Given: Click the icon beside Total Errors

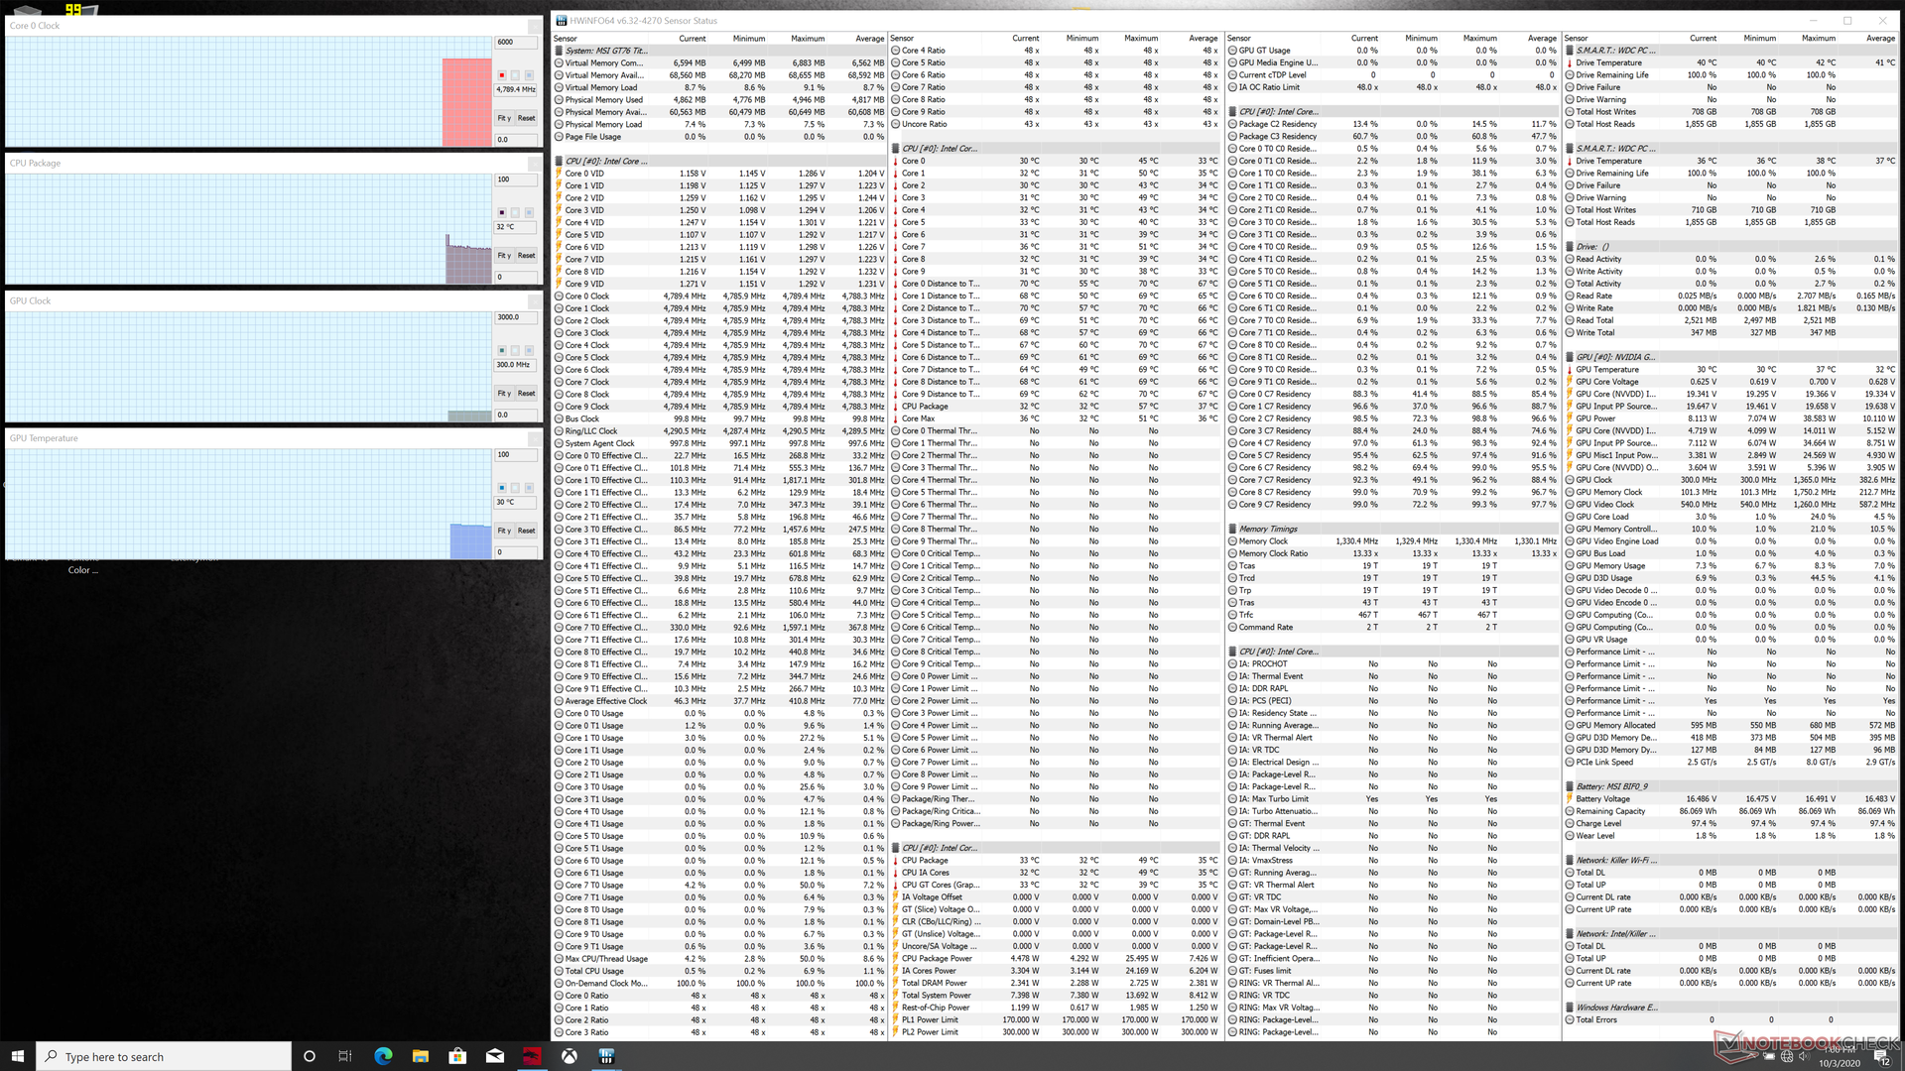Looking at the screenshot, I should pos(1571,1019).
